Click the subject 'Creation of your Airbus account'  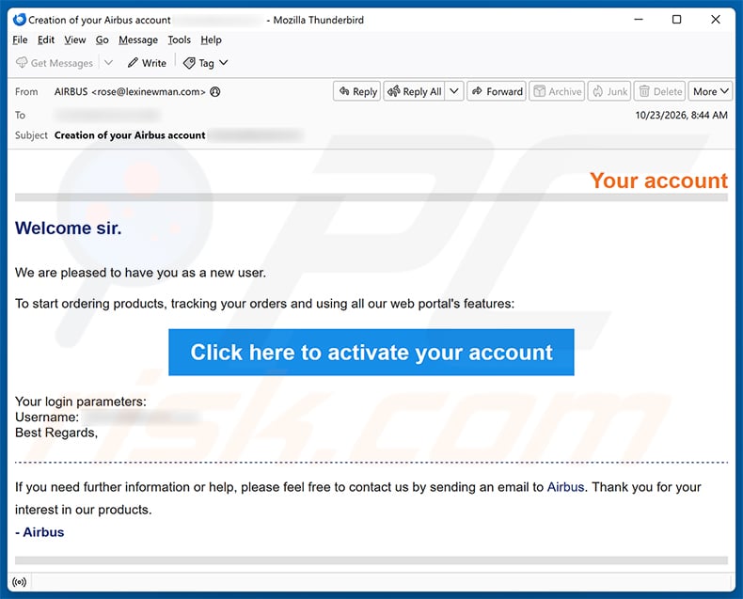coord(130,135)
